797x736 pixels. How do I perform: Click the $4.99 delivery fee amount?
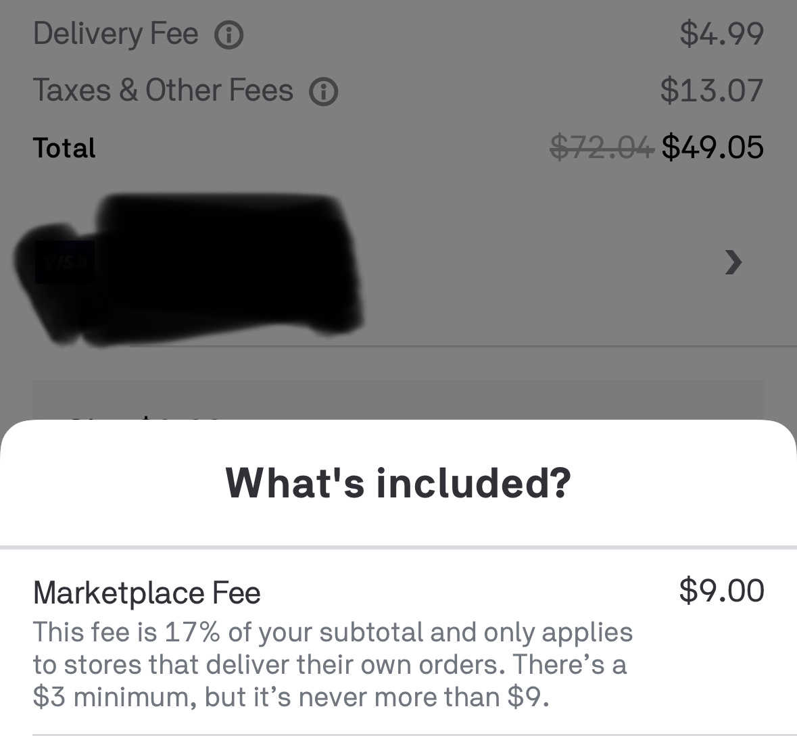(721, 34)
